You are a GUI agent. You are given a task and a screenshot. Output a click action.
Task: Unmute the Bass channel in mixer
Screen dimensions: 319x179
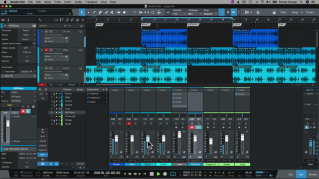tap(129, 124)
